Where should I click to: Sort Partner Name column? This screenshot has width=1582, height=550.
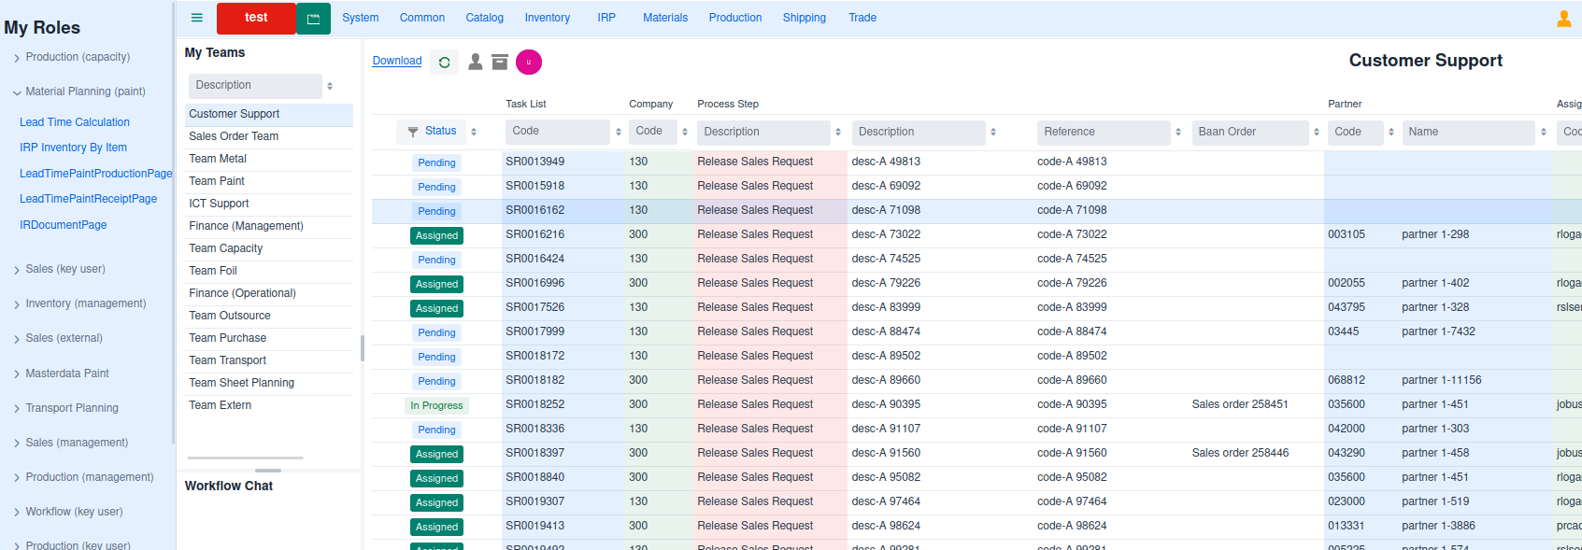(1544, 132)
